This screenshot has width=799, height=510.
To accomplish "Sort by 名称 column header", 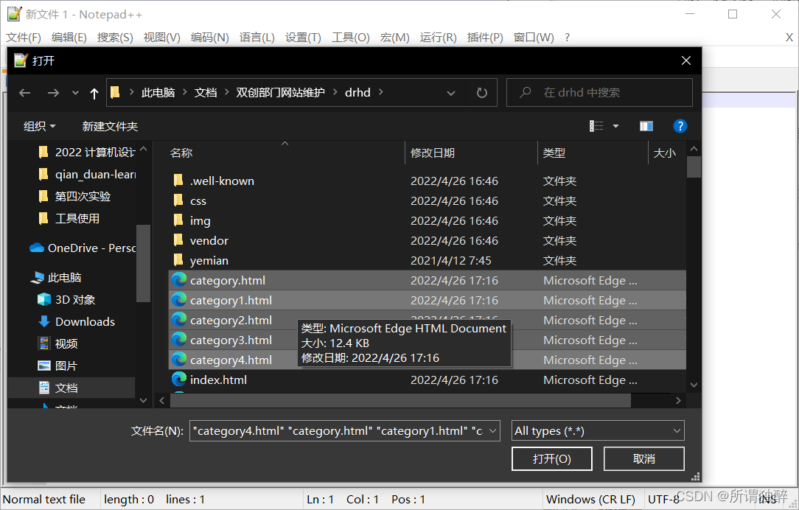I will 181,153.
